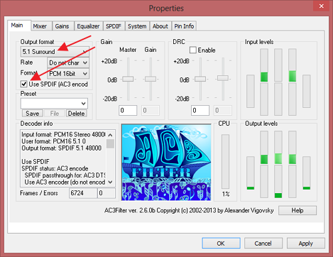
Task: Click the File preset button
Action: 55,113
